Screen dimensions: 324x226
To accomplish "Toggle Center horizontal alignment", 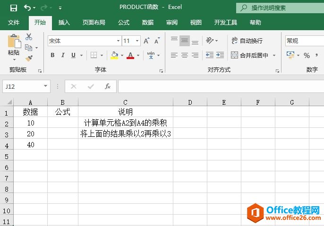I will 185,55.
